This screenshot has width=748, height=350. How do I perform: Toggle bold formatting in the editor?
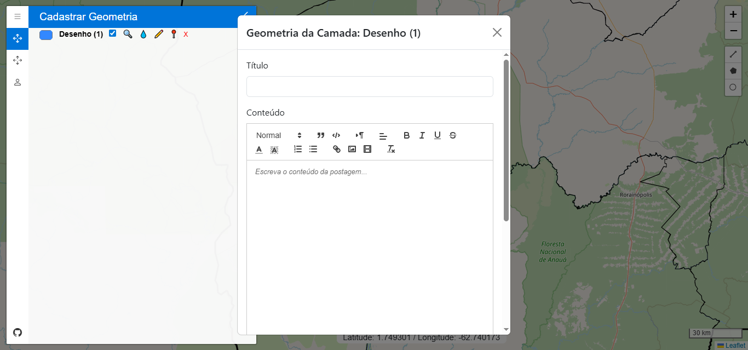[x=406, y=135]
